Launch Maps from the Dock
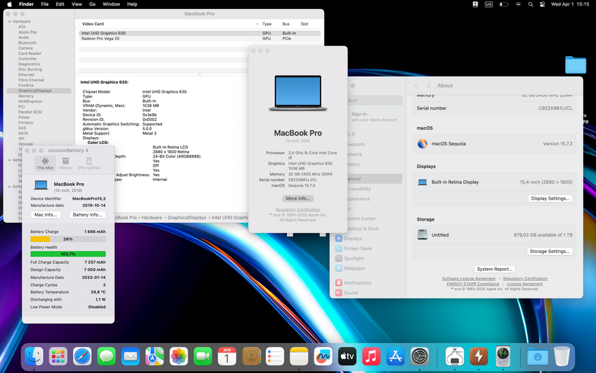Image resolution: width=596 pixels, height=373 pixels. (x=155, y=357)
